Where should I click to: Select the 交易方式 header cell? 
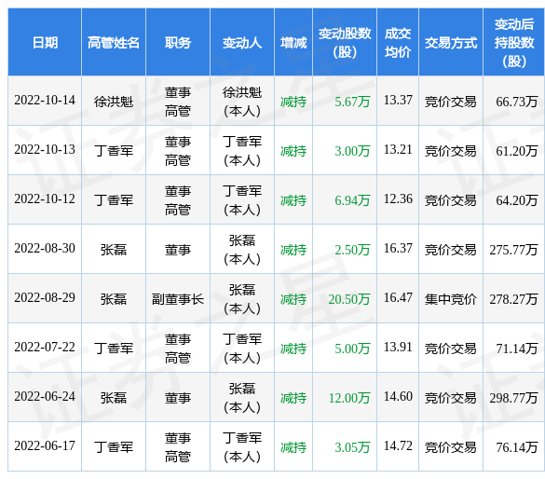click(451, 43)
